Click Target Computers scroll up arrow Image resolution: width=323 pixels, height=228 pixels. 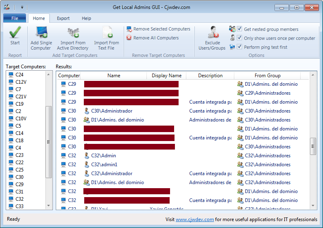click(x=49, y=74)
